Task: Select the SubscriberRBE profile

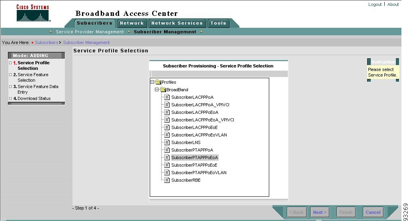Action: [186, 180]
